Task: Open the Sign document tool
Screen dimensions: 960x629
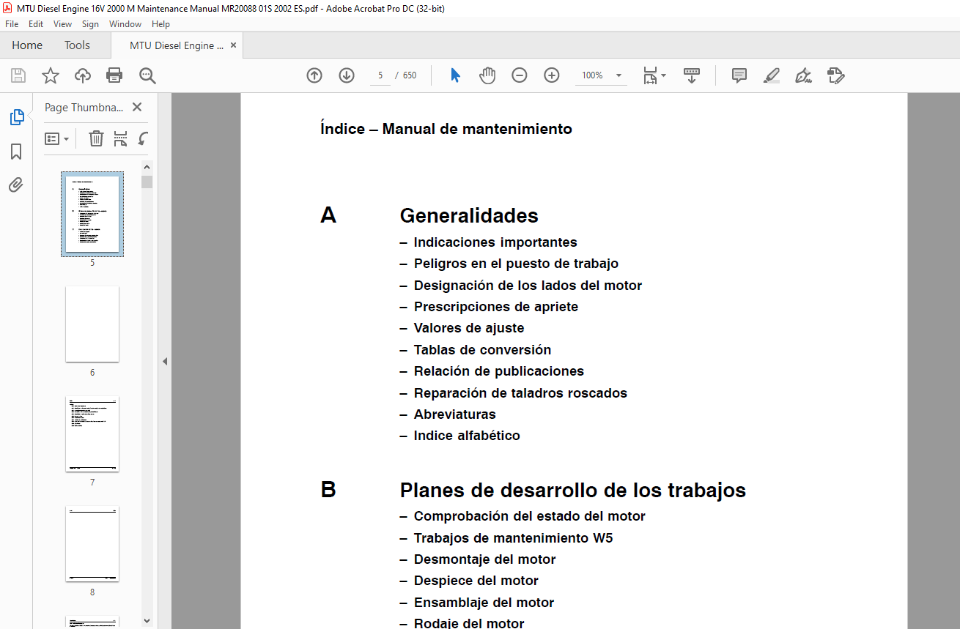Action: click(803, 75)
